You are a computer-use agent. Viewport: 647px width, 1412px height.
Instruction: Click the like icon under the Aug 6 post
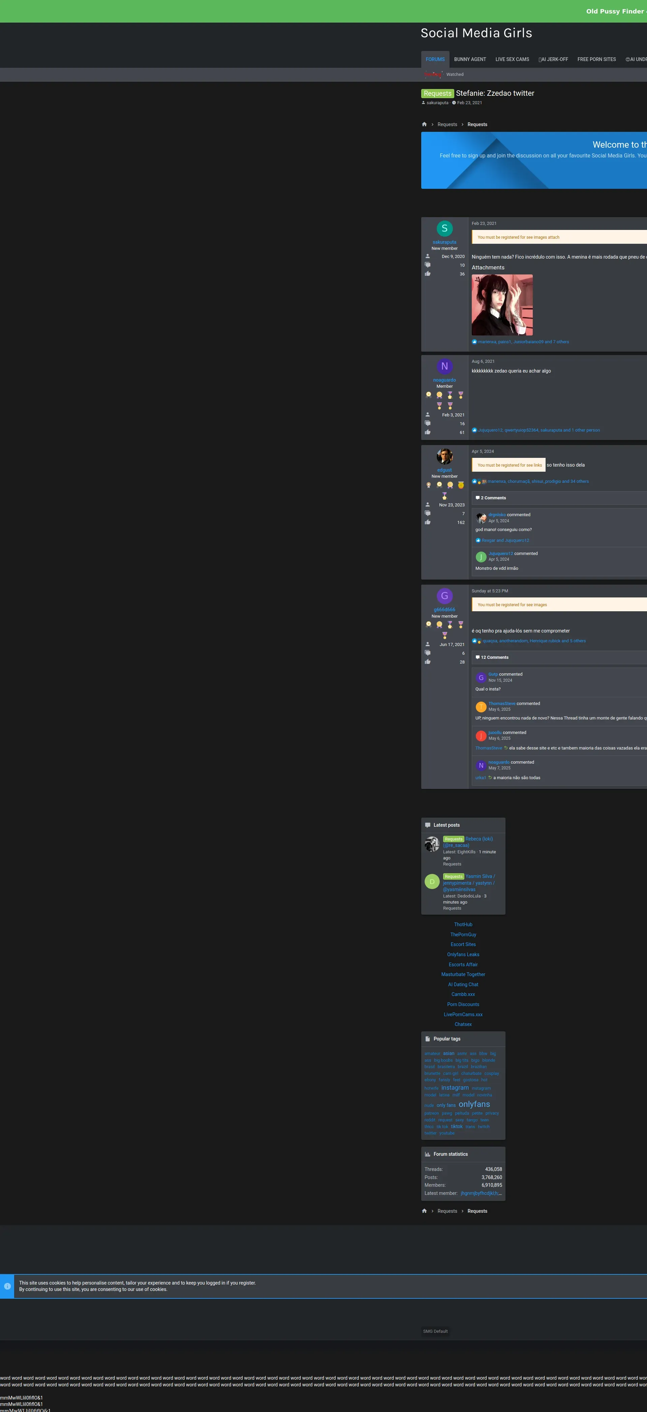pyautogui.click(x=474, y=430)
